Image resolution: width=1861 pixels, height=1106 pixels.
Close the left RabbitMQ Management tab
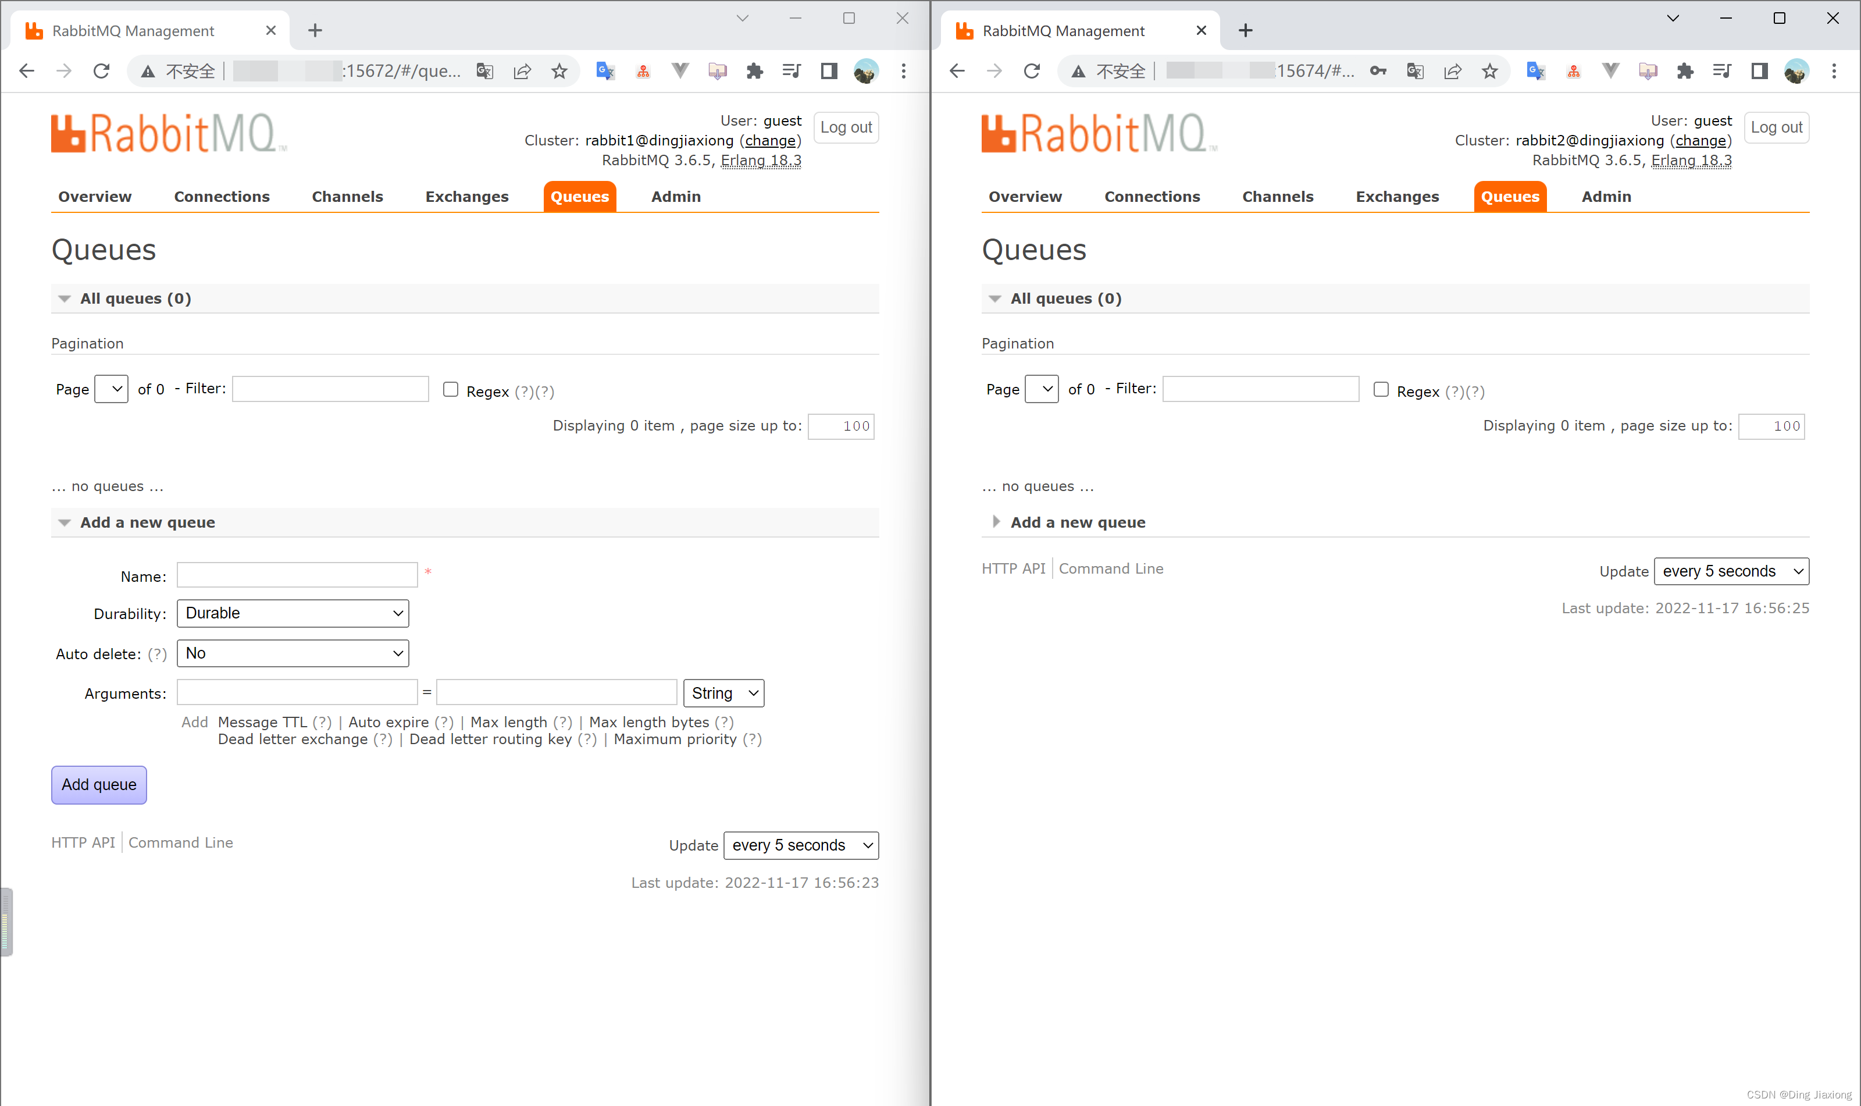click(270, 31)
